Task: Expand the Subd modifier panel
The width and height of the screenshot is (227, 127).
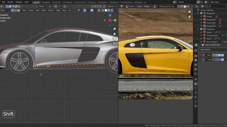Action: [200, 60]
